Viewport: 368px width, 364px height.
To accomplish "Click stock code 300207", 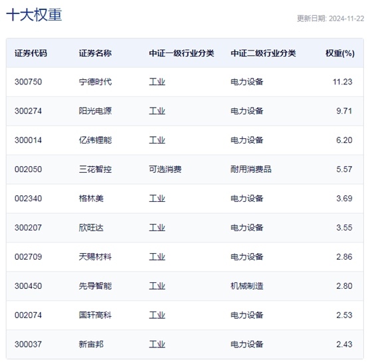I will click(28, 228).
